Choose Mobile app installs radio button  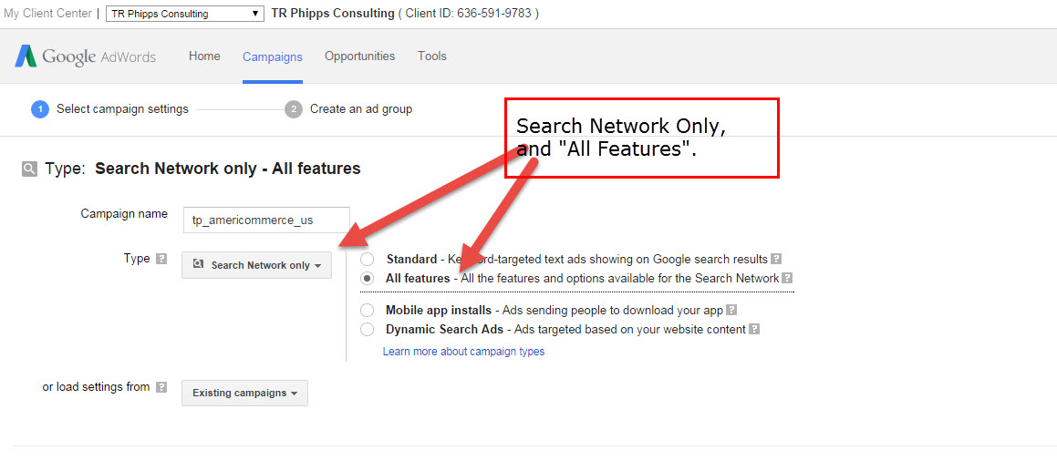(x=368, y=311)
